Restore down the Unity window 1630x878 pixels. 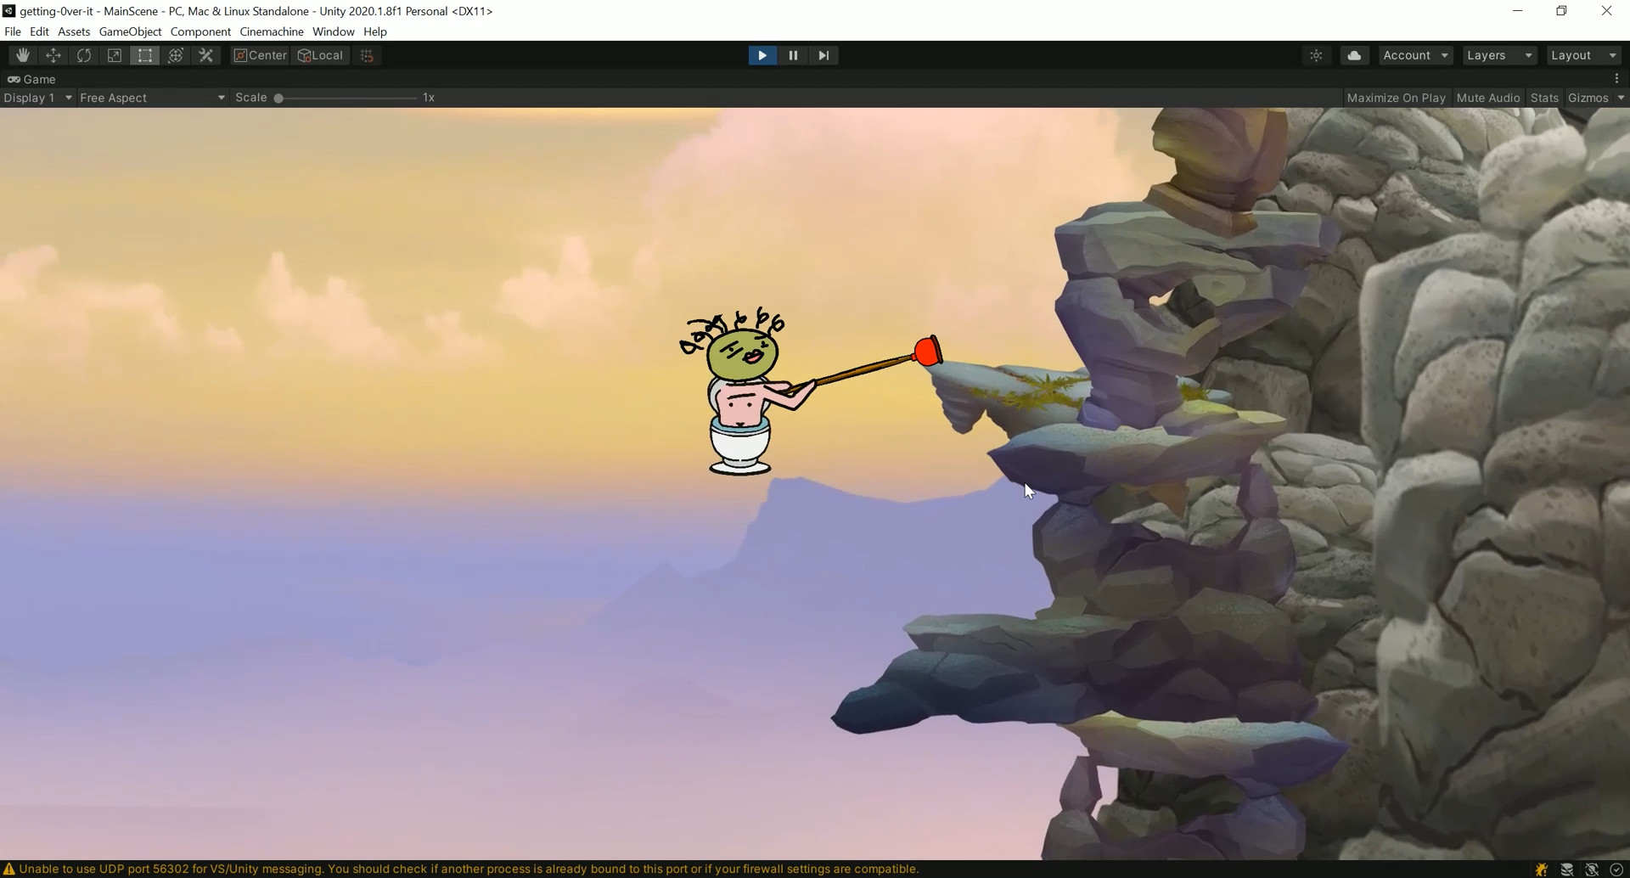[1561, 11]
